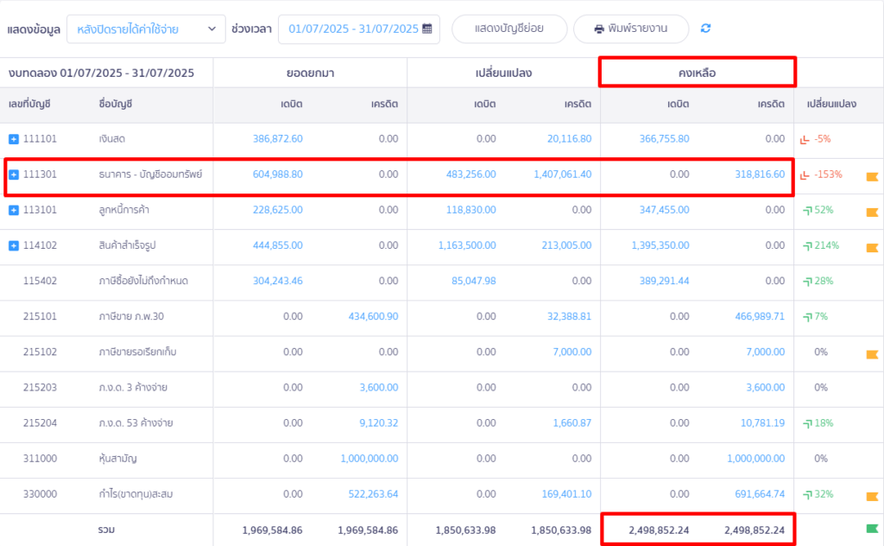Click the แสดงบัญชีย่อย button
Image resolution: width=884 pixels, height=546 pixels.
click(509, 29)
